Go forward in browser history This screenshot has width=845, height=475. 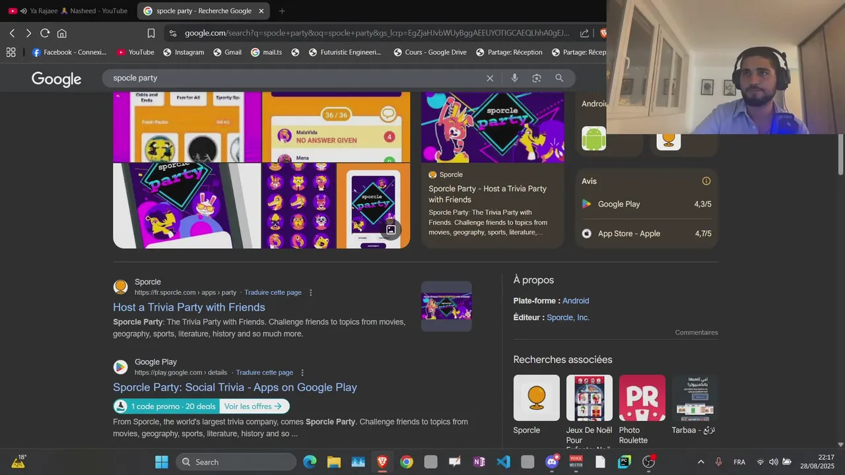(28, 33)
